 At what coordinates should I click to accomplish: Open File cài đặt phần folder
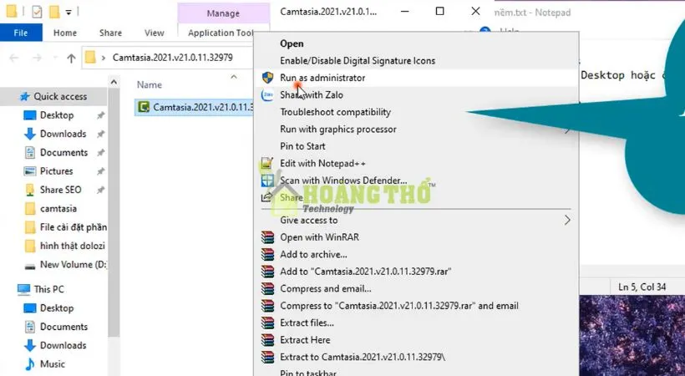(74, 227)
